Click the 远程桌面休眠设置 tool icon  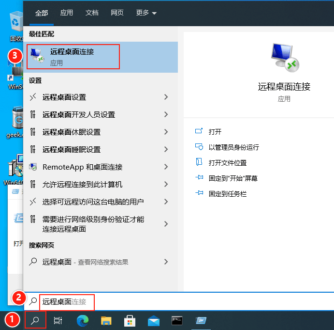tap(33, 132)
